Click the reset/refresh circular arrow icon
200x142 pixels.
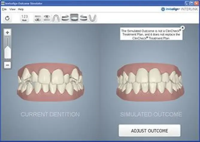pyautogui.click(x=7, y=18)
